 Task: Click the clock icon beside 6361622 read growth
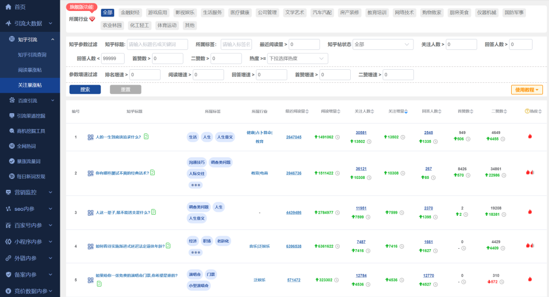(338, 246)
